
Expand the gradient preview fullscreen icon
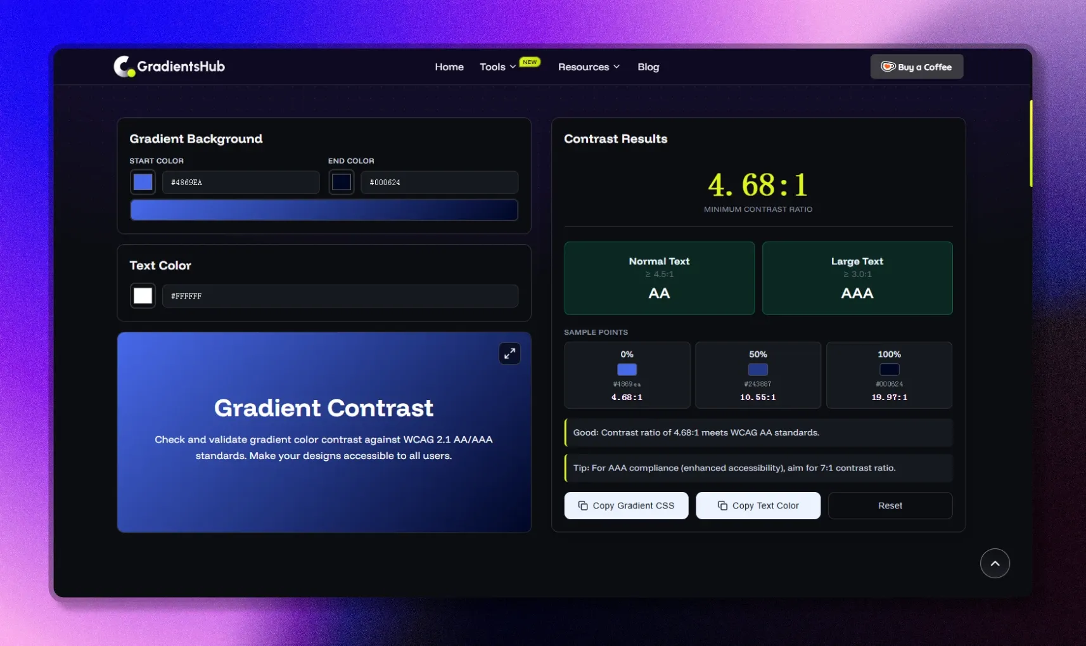coord(509,354)
